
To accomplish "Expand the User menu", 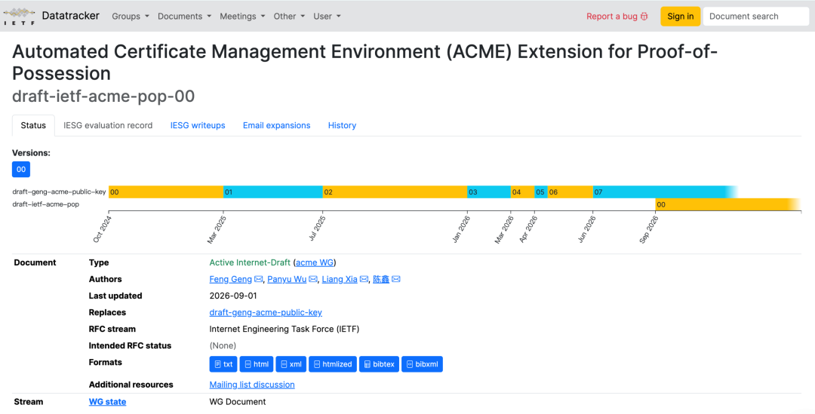I will [x=327, y=16].
